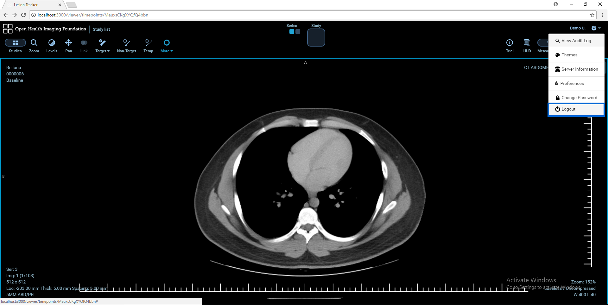
Task: Click the Link tool icon
Action: tap(84, 43)
